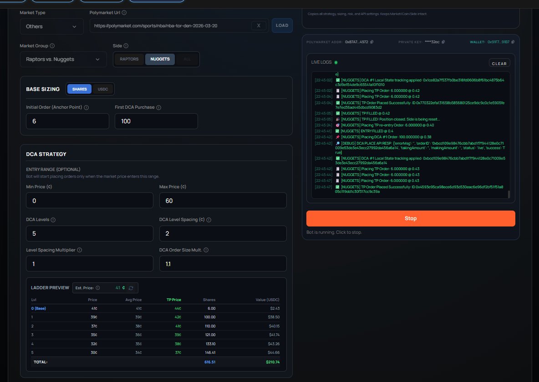Click info icon next to DCA Order Size Mult.
The width and height of the screenshot is (539, 382).
tap(206, 250)
